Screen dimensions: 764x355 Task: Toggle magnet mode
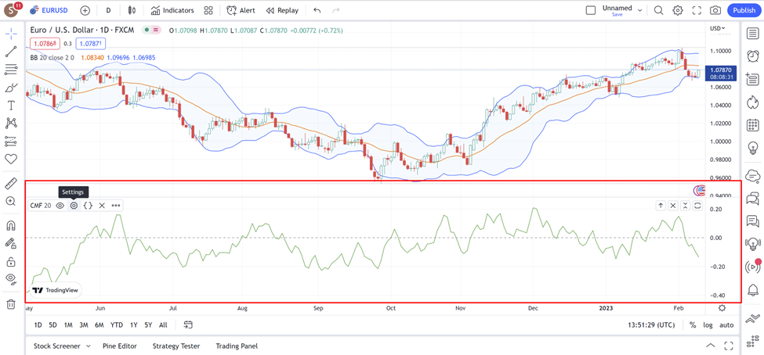point(11,226)
